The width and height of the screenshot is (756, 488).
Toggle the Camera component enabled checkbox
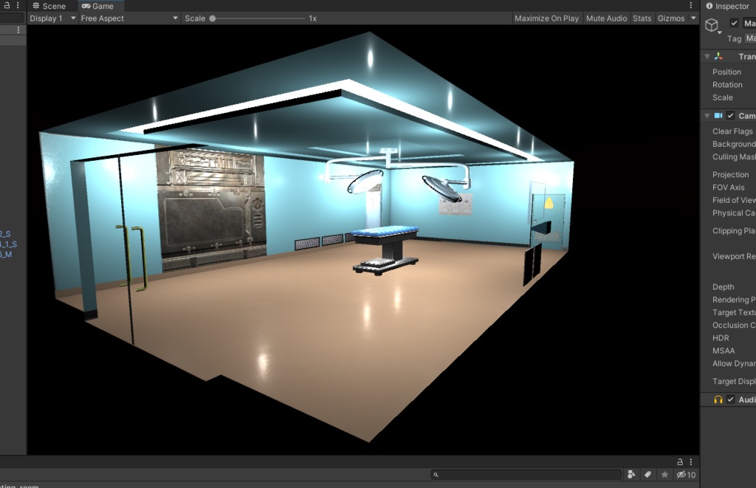730,115
